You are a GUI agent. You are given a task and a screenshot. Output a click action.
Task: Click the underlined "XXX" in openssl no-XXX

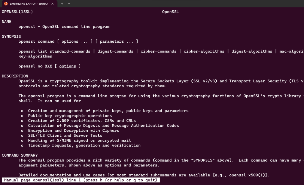pos(48,66)
